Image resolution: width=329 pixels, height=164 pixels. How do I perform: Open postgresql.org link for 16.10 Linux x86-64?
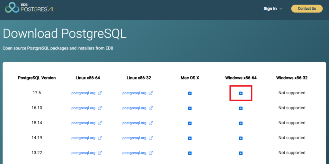point(83,108)
